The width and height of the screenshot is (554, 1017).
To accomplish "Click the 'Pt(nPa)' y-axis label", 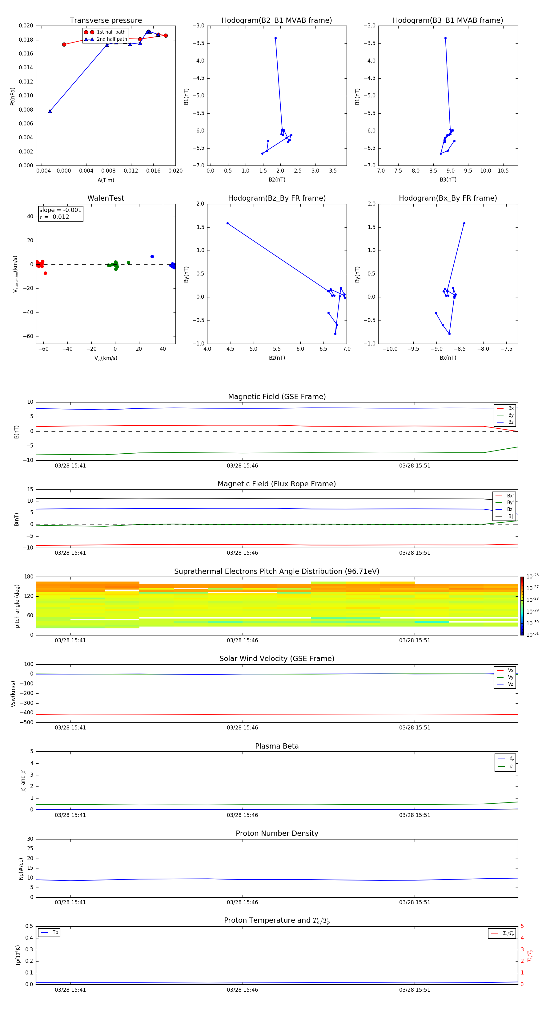I will (13, 96).
